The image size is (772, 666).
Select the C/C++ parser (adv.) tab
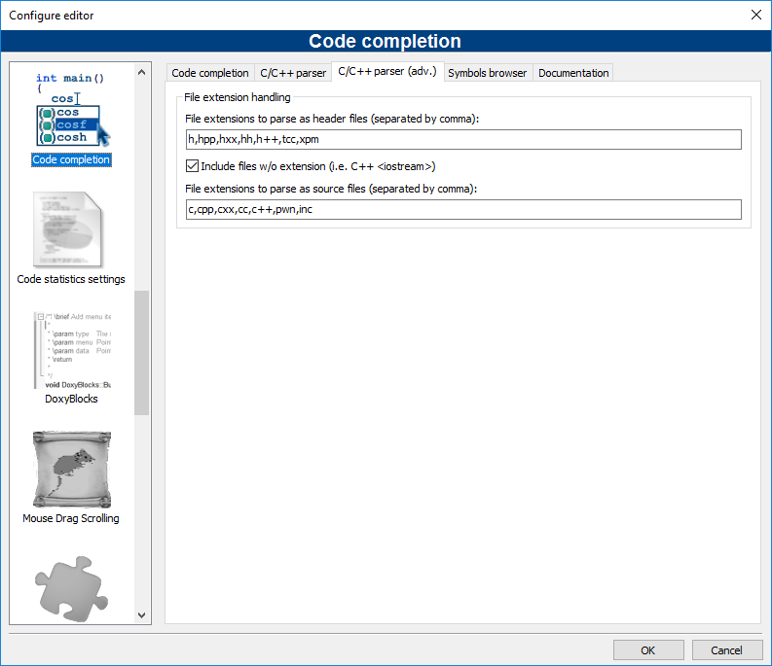pyautogui.click(x=387, y=72)
